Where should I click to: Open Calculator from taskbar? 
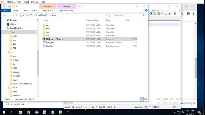[45, 112]
